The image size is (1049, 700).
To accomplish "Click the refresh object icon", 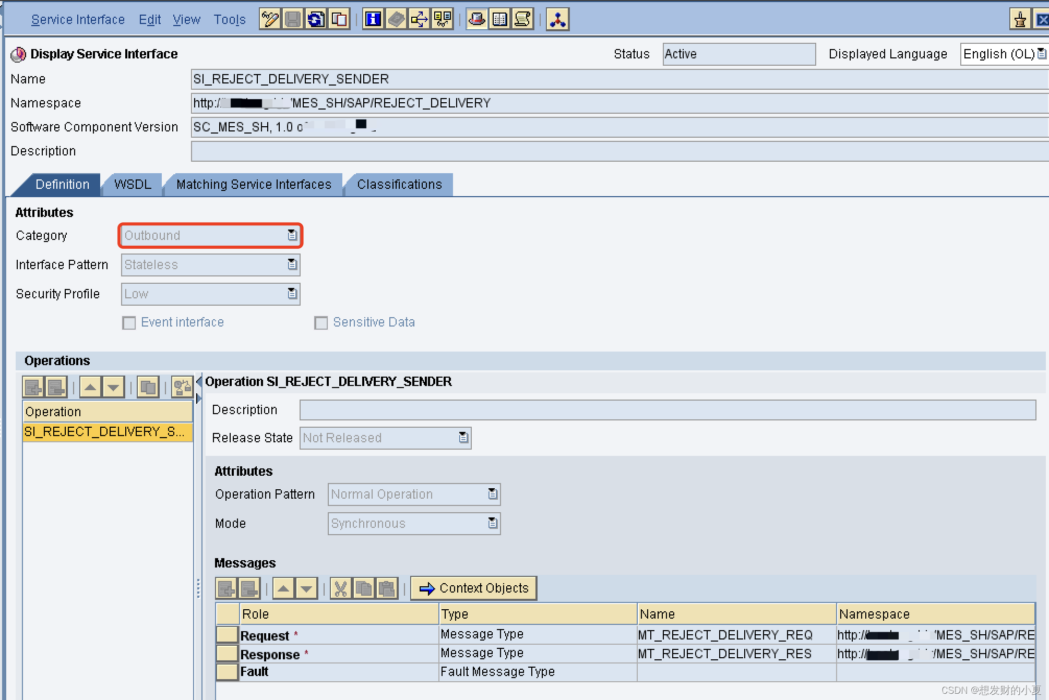I will click(x=316, y=20).
